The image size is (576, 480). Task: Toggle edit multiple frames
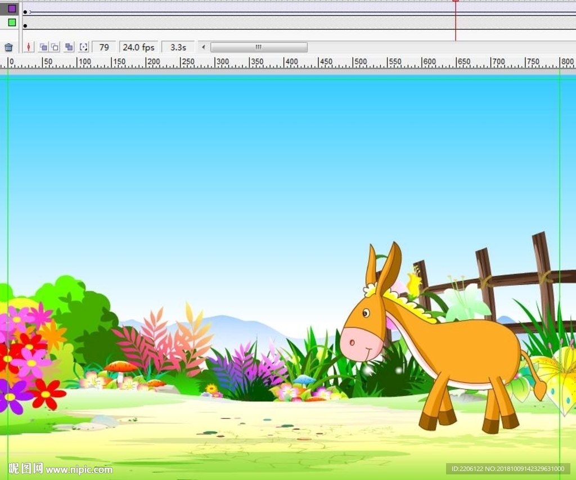tap(69, 47)
